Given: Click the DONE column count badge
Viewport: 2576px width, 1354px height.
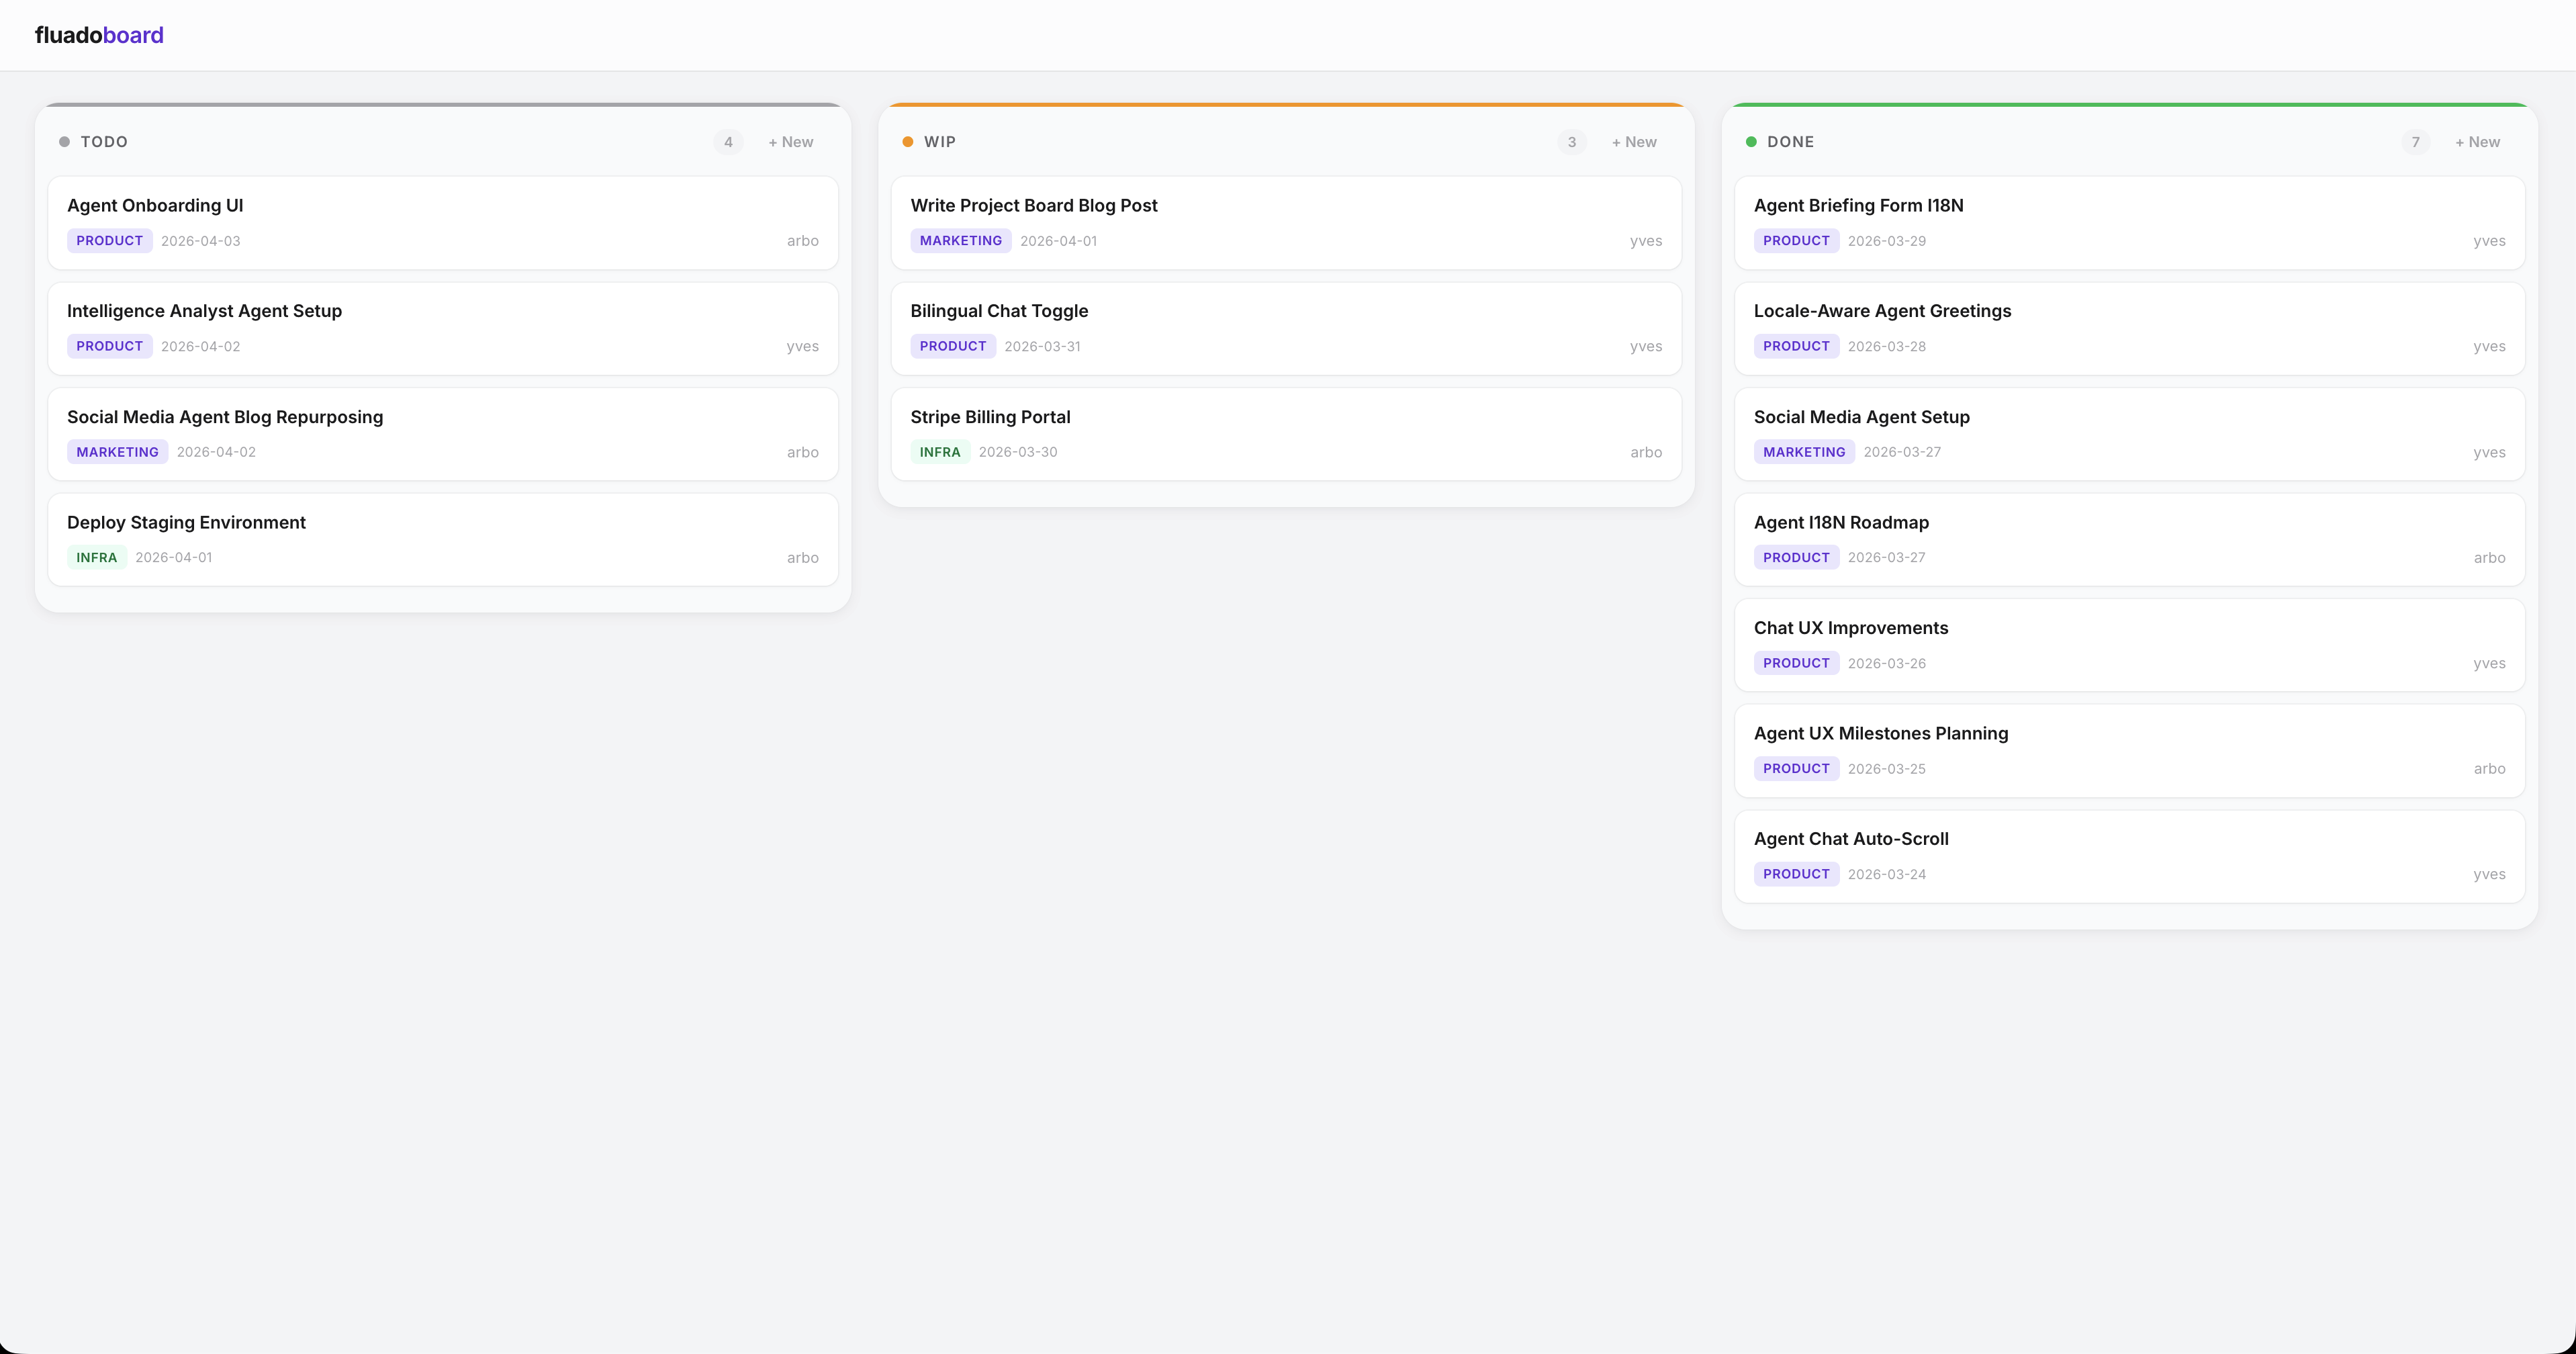Looking at the screenshot, I should [x=2416, y=142].
